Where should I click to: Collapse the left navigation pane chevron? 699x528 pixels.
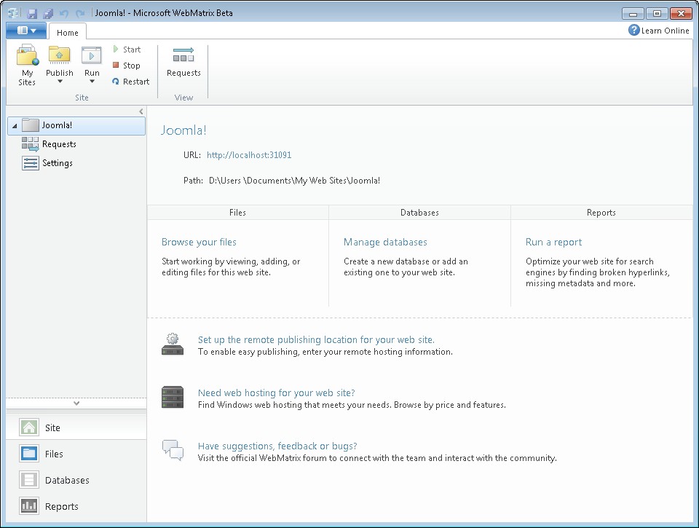[x=141, y=111]
